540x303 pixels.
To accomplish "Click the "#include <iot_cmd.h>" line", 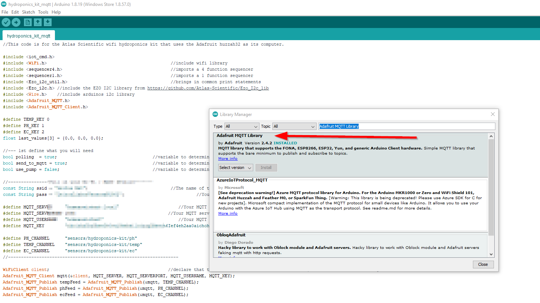I will (x=29, y=57).
